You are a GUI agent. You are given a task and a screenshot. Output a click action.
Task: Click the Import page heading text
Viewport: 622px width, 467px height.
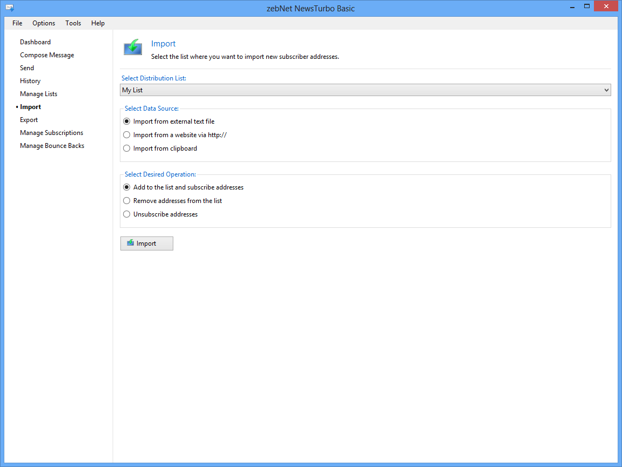(163, 44)
